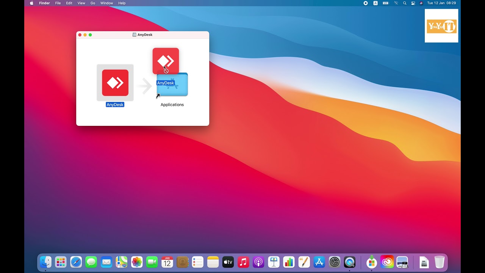The height and width of the screenshot is (273, 485).
Task: Open the Edit menu
Action: tap(69, 3)
